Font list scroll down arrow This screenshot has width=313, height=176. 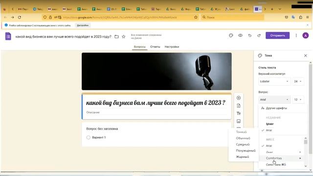[x=306, y=166]
